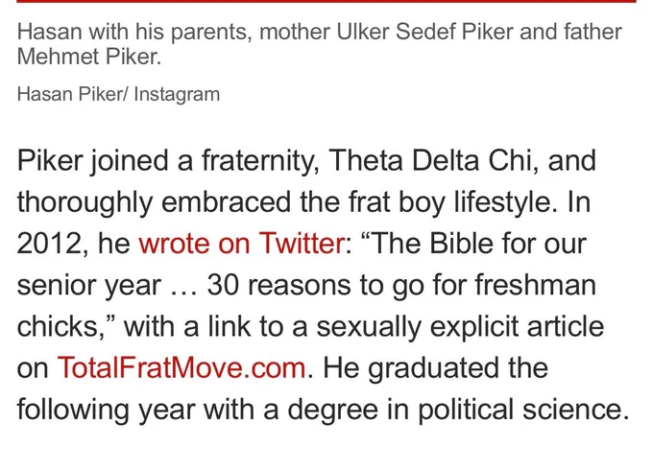
Task: Click the words "following year with a"
Action: tap(148, 411)
